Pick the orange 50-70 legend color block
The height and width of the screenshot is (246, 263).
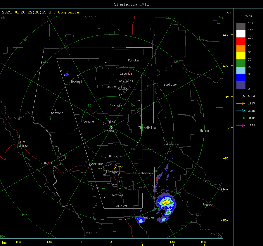click(241, 49)
